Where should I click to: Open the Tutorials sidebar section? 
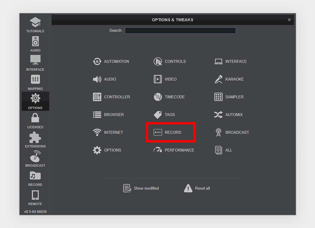[35, 25]
